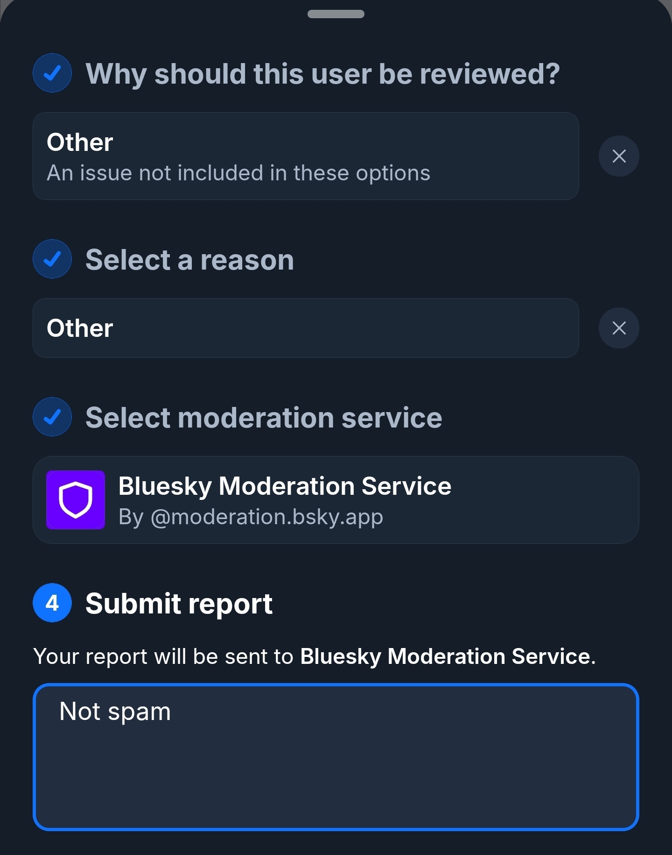Click checkmark beside "Why should this user be reviewed?"

point(52,73)
